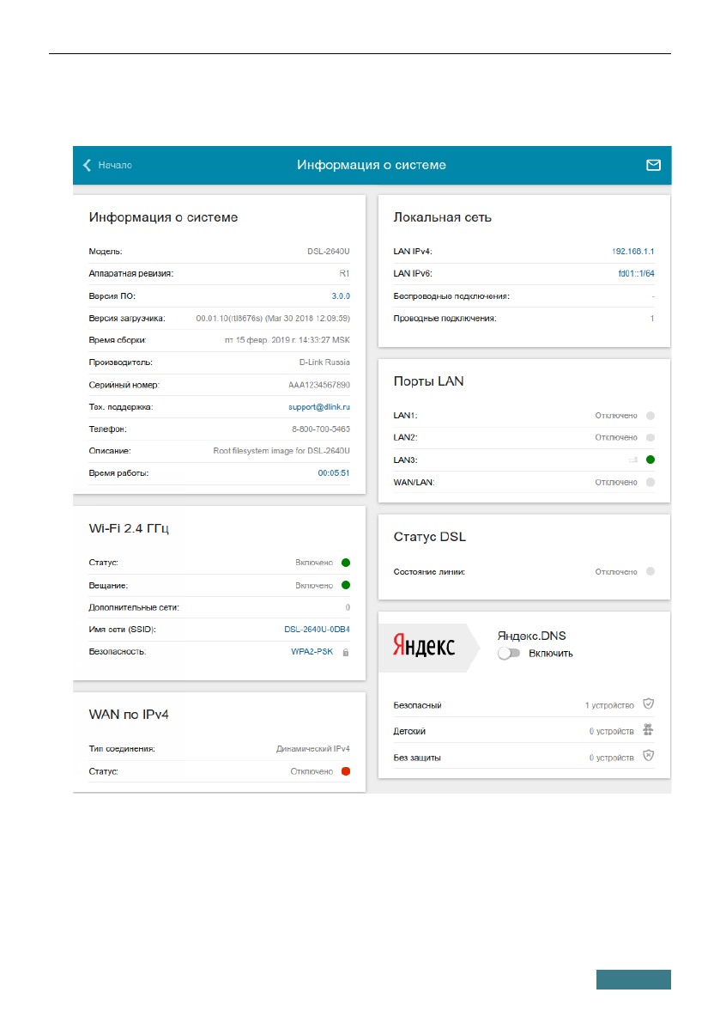Click the Дополнительные сети value 0
The width and height of the screenshot is (720, 1023).
pyautogui.click(x=348, y=607)
